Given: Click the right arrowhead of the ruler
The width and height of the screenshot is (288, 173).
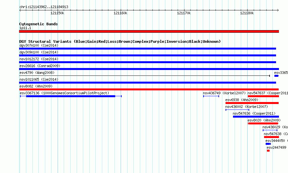Looking at the screenshot, I should pyautogui.click(x=278, y=10).
